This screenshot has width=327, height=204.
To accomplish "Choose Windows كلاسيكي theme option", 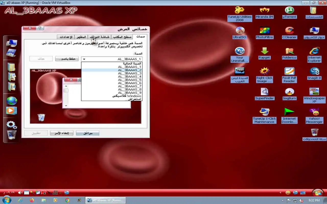I will [x=112, y=96].
